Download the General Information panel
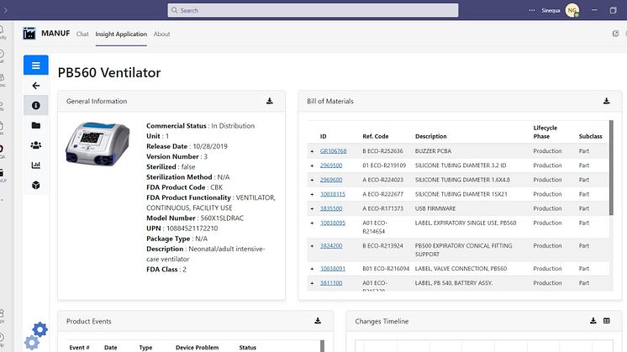627x352 pixels. 270,101
